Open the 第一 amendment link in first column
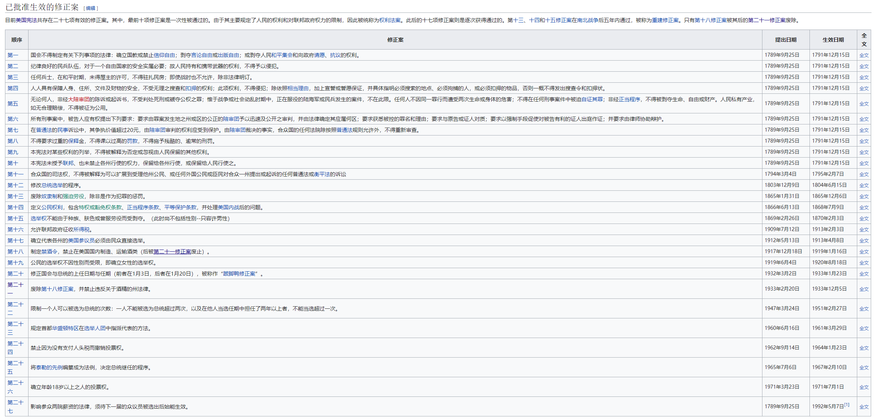The width and height of the screenshot is (874, 420). coord(12,55)
